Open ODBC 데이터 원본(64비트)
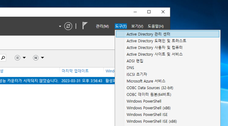The image size is (228, 126). tap(168, 94)
